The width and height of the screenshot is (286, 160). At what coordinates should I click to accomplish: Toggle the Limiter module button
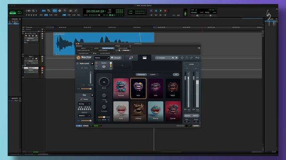pos(191,64)
